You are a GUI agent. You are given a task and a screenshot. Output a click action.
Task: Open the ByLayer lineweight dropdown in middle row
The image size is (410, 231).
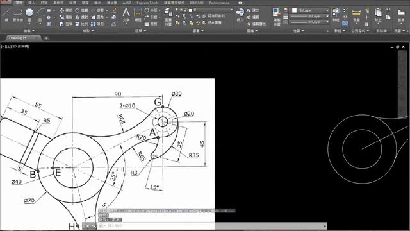(x=309, y=17)
